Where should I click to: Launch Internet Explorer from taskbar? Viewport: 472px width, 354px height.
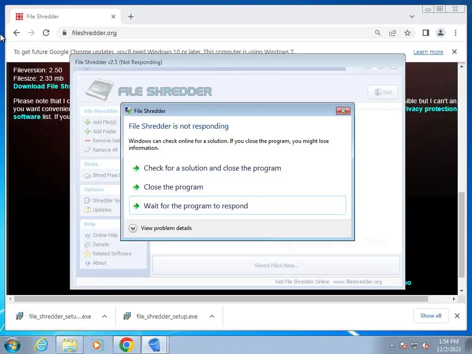tap(41, 345)
